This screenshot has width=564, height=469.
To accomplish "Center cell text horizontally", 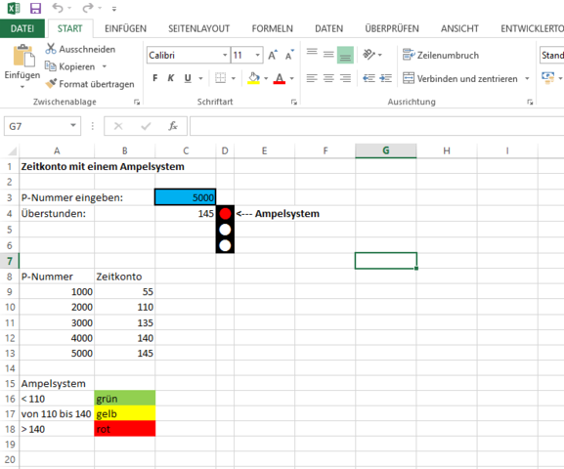I will [328, 78].
